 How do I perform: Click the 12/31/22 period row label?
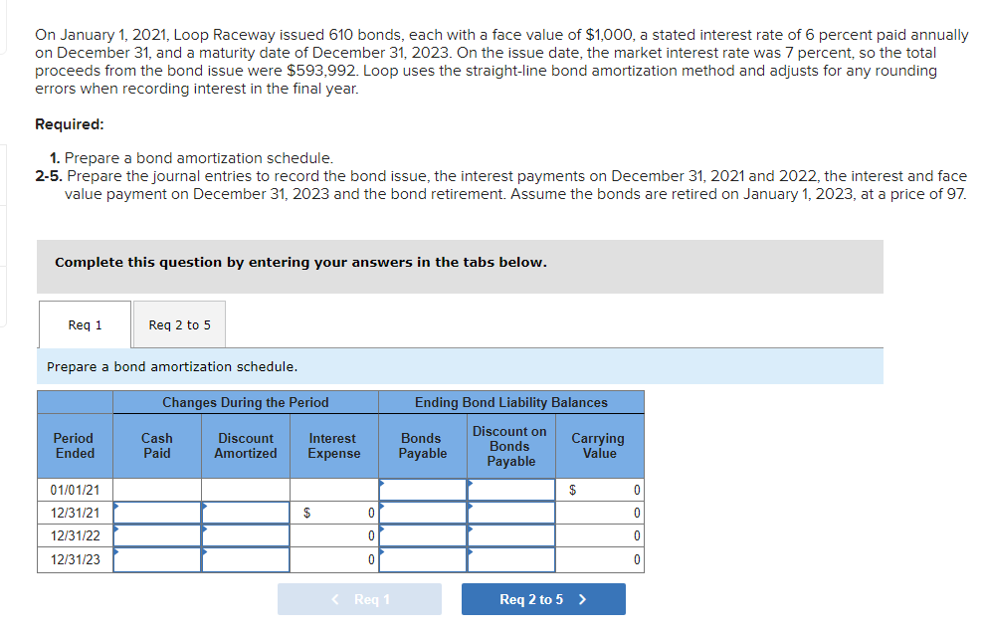point(75,535)
